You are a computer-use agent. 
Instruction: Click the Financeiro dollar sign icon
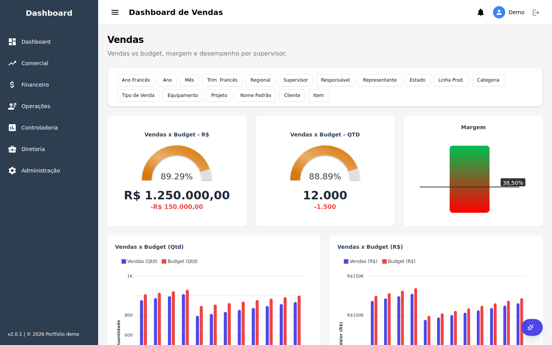pyautogui.click(x=12, y=85)
